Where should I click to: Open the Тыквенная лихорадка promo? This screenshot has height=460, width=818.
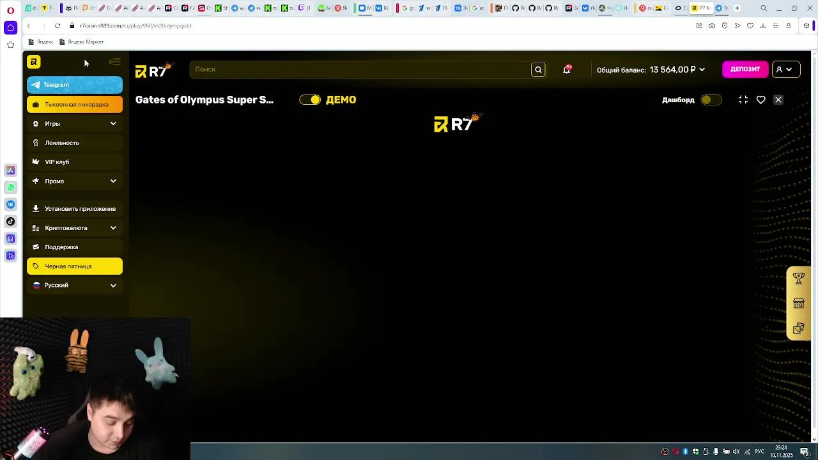tap(75, 104)
